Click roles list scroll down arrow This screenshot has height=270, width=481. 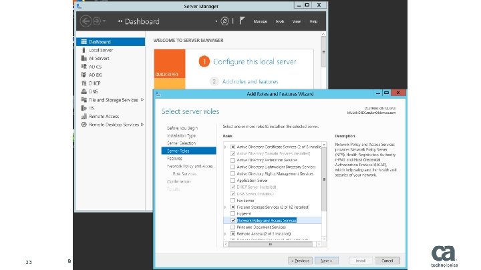(x=324, y=239)
